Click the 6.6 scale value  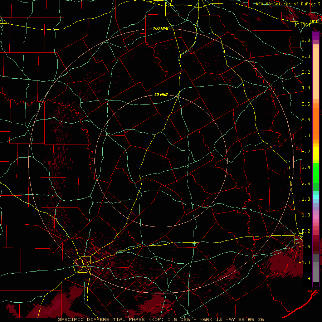click(x=306, y=104)
